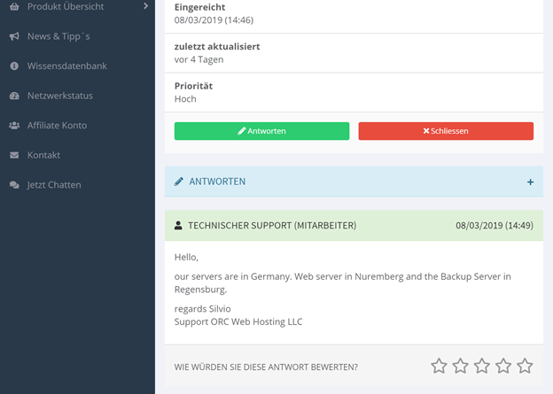Viewport: 553px width, 394px height.
Task: Click the envelope icon beside Kontakt
Action: [14, 155]
